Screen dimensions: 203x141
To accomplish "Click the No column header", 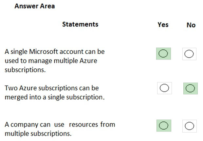I will pos(191,25).
